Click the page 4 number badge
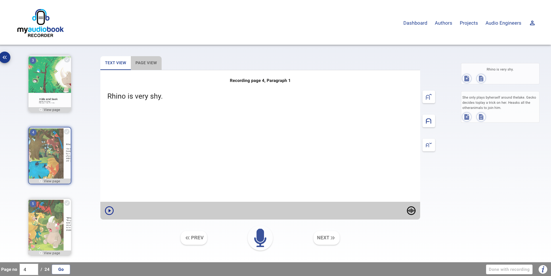This screenshot has width=551, height=276. point(33,132)
